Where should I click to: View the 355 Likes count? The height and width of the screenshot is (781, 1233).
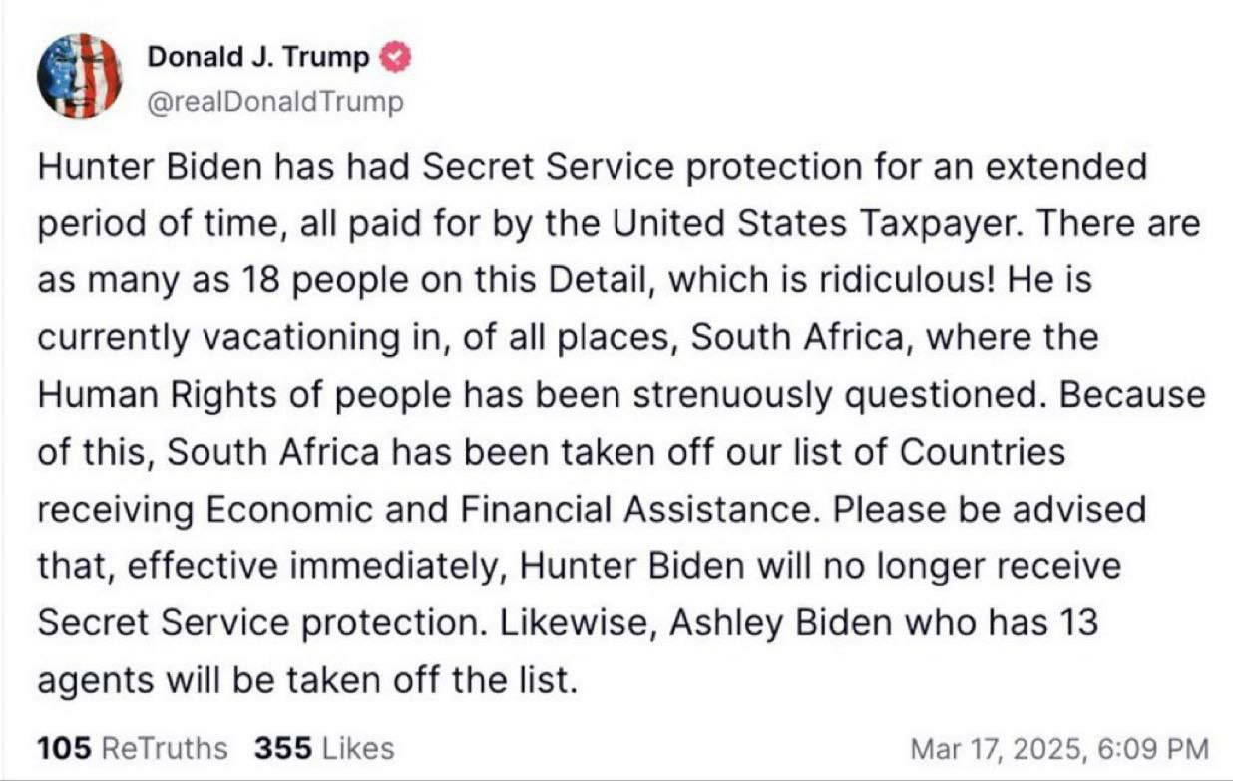[x=324, y=748]
